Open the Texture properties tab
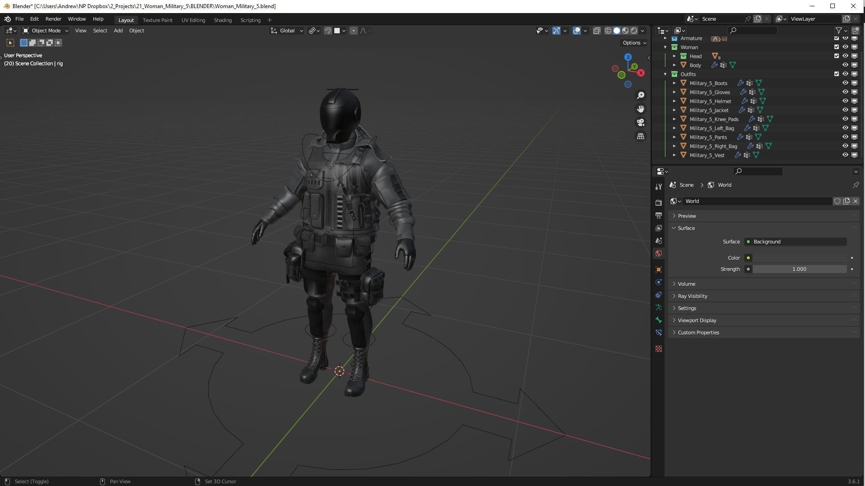Viewport: 865px width, 486px height. (659, 349)
